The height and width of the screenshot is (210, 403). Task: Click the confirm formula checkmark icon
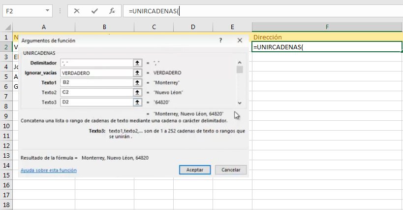[x=94, y=10]
